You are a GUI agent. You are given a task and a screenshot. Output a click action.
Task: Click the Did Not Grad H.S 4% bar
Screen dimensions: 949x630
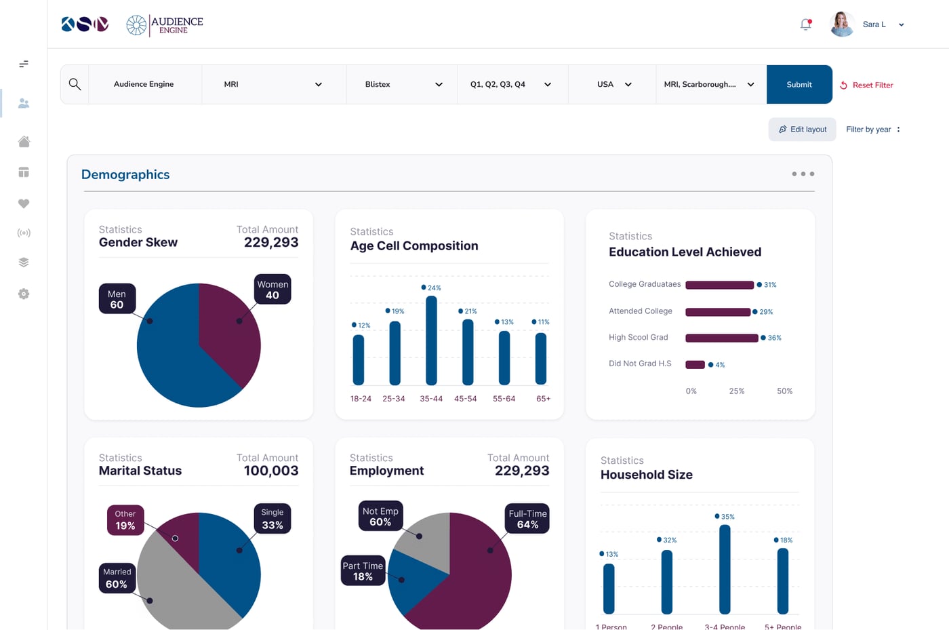[695, 365]
